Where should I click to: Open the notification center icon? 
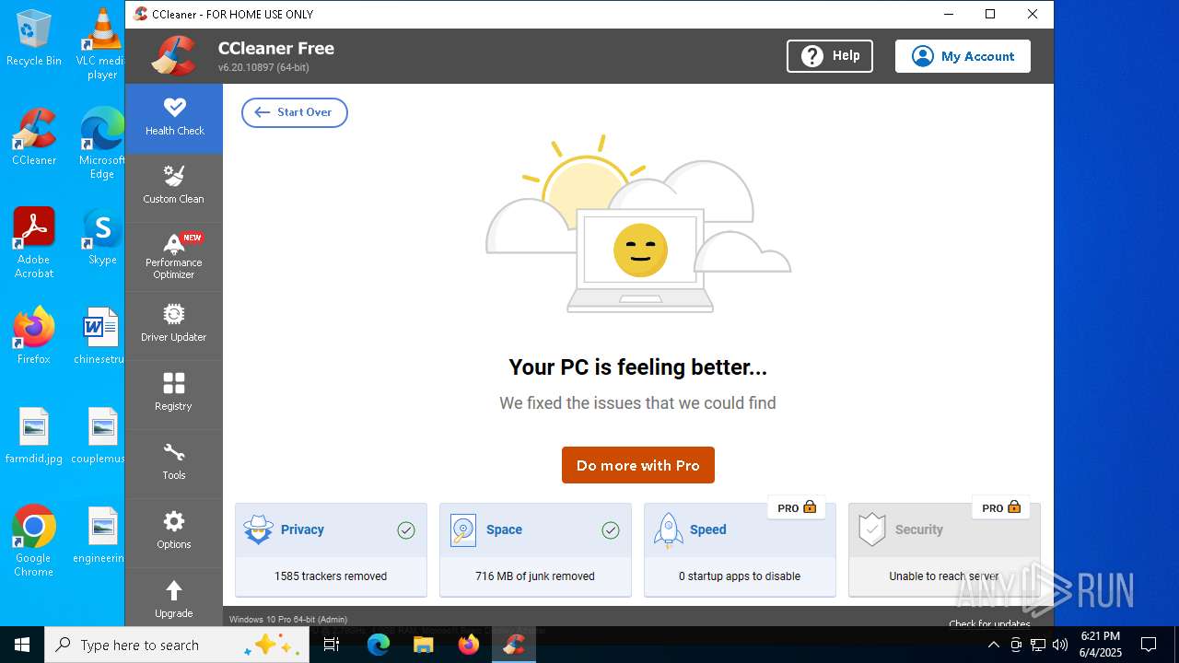pyautogui.click(x=1149, y=645)
